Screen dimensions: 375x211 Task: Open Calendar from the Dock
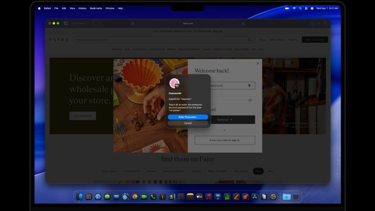[x=162, y=197]
